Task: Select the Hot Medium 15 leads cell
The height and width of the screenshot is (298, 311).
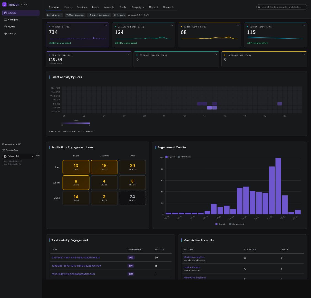Action: 104,167
